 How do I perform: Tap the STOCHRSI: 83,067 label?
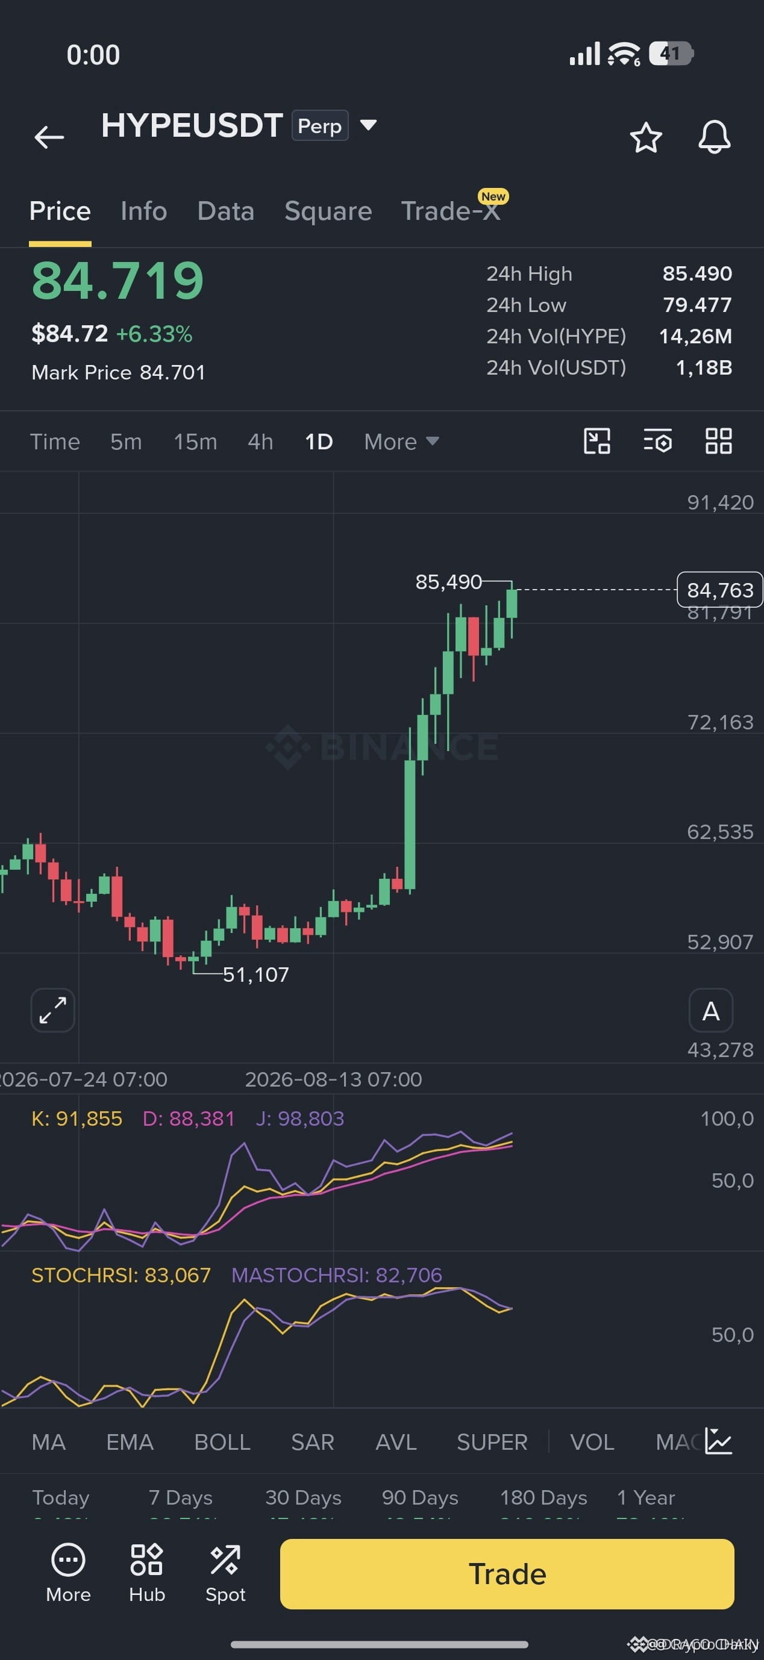tap(121, 1275)
